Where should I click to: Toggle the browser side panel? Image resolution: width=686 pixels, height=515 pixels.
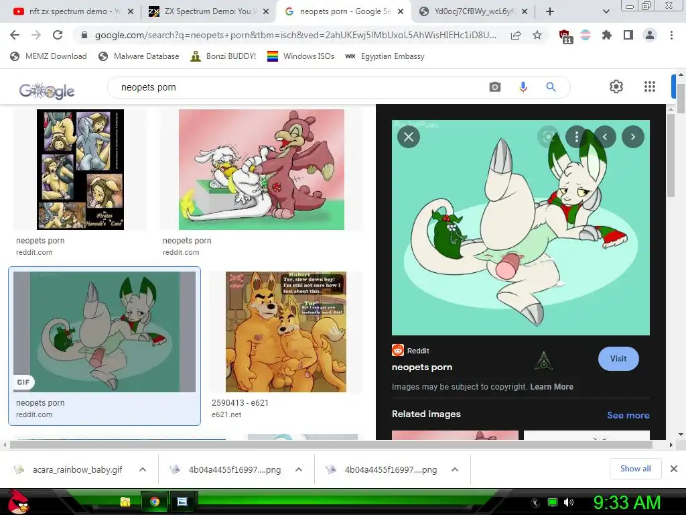click(x=628, y=35)
